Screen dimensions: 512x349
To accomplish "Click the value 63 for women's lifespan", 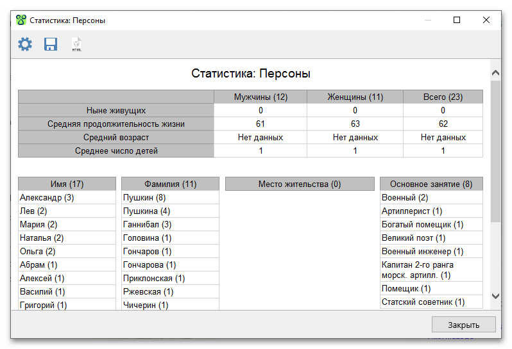I will [355, 124].
